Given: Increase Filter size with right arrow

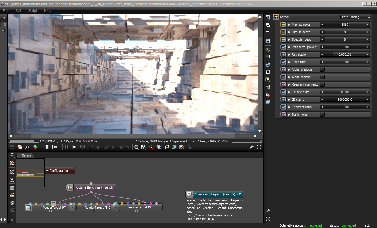Looking at the screenshot, I should point(367,62).
